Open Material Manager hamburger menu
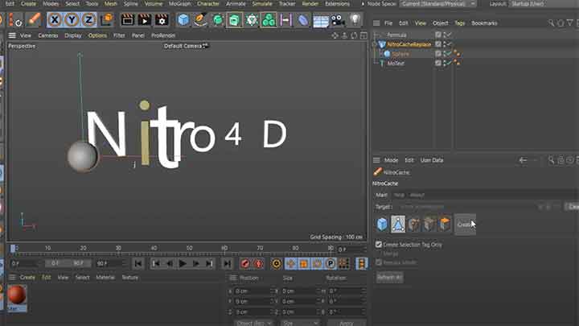This screenshot has height=326, width=579. (12, 277)
